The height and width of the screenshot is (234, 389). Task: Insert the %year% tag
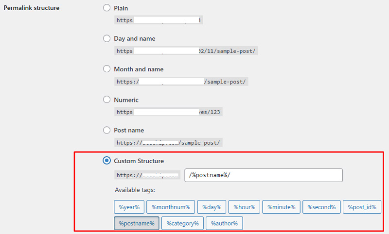[129, 207]
